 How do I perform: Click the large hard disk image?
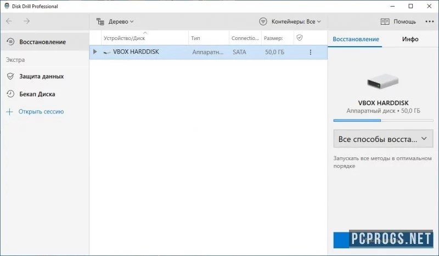pyautogui.click(x=382, y=82)
